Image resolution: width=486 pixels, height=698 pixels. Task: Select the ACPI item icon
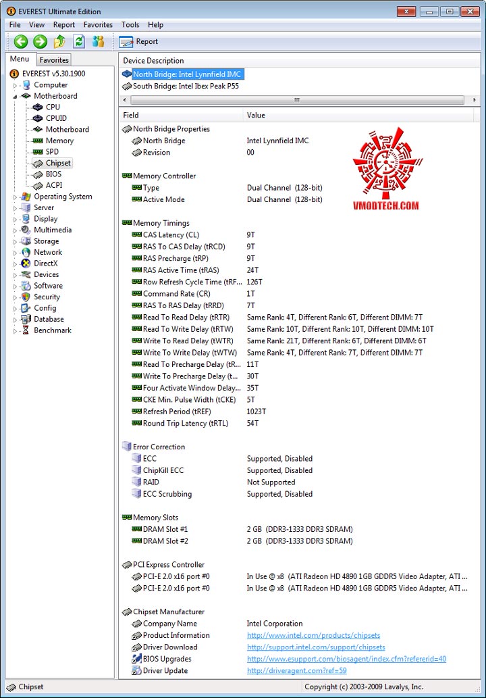pyautogui.click(x=38, y=185)
